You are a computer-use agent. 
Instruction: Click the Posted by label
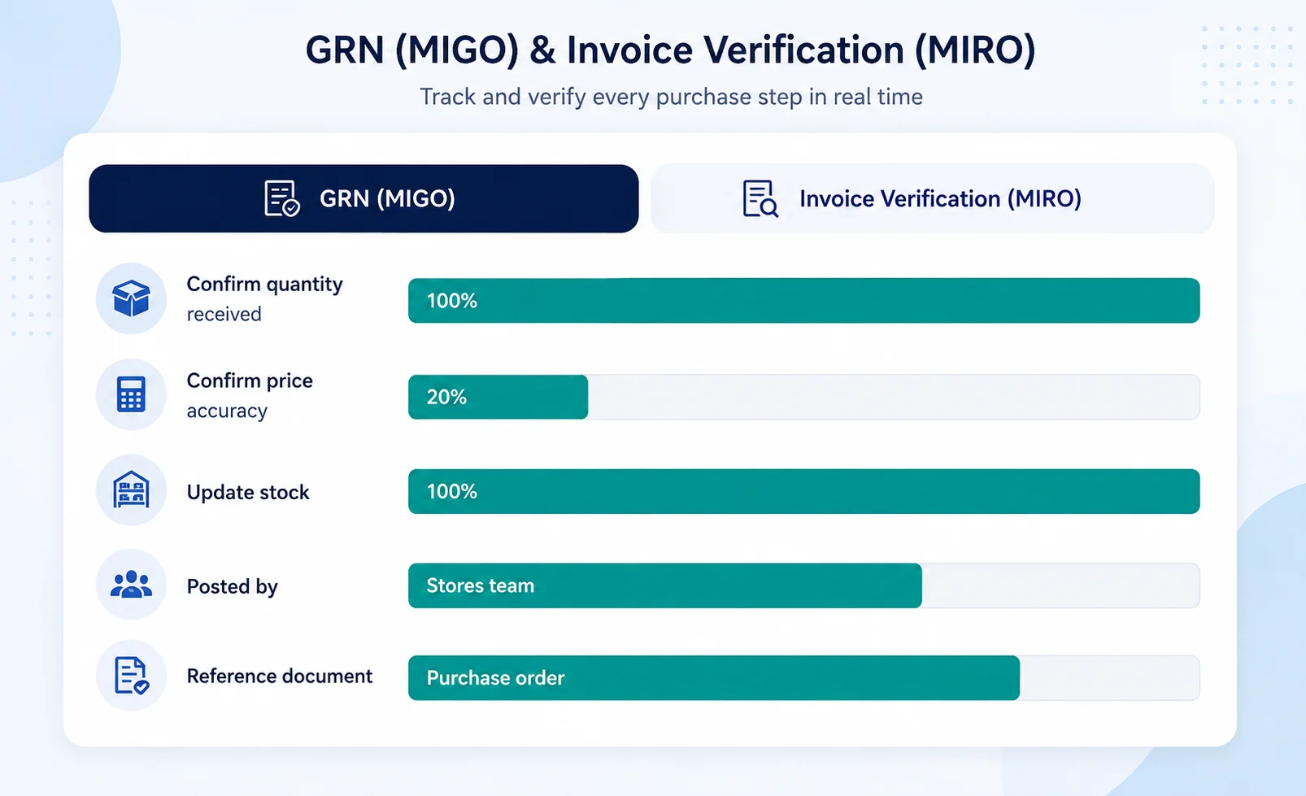pyautogui.click(x=232, y=586)
